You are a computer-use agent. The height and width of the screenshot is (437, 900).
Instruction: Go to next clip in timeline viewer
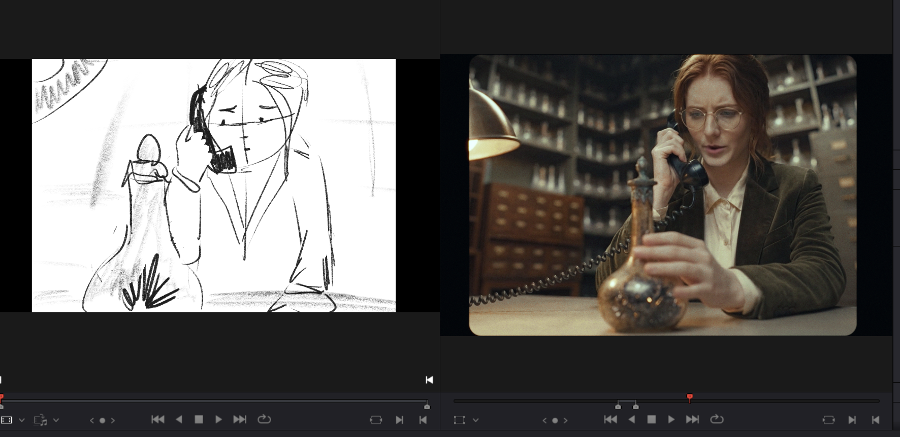point(692,419)
